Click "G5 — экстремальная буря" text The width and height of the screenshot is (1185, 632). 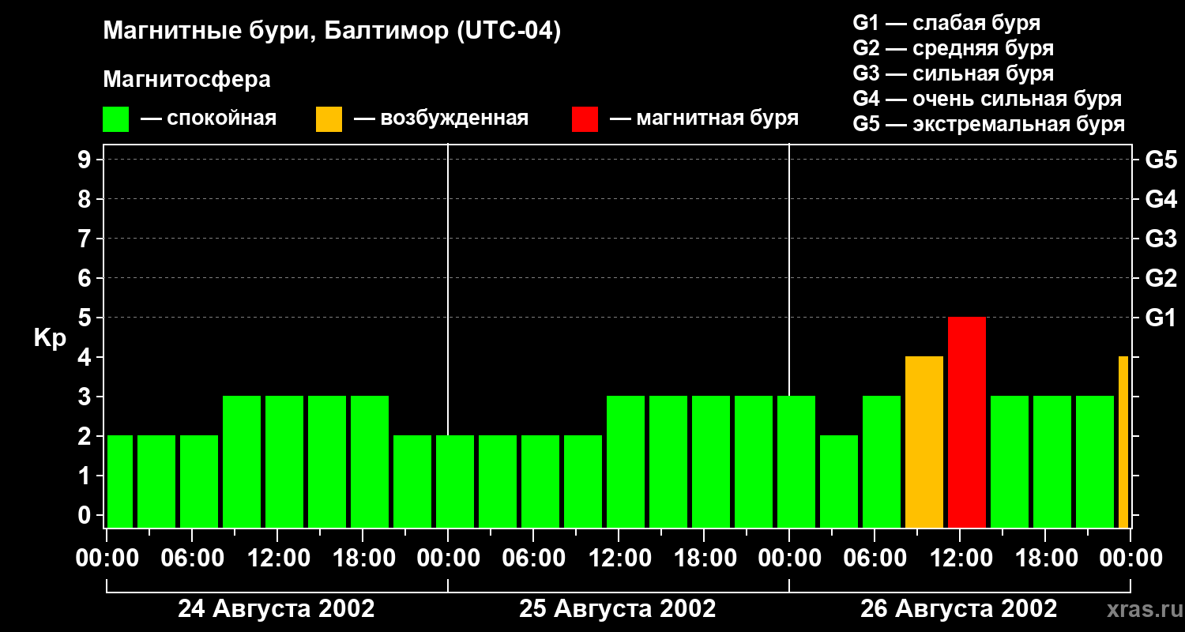click(989, 124)
